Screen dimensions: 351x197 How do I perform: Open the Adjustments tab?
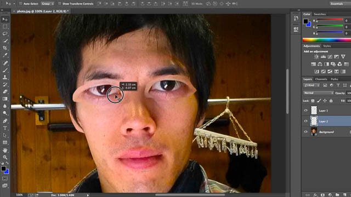pyautogui.click(x=312, y=46)
